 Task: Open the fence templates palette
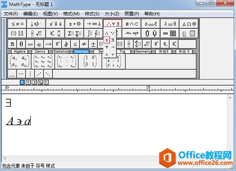[17, 34]
